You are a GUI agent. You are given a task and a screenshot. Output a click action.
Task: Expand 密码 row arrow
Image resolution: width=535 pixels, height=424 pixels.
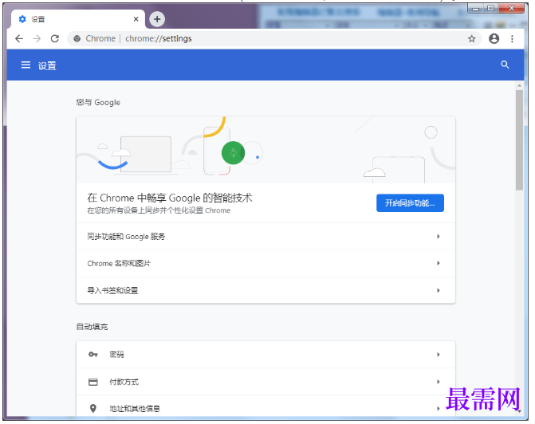coord(439,355)
